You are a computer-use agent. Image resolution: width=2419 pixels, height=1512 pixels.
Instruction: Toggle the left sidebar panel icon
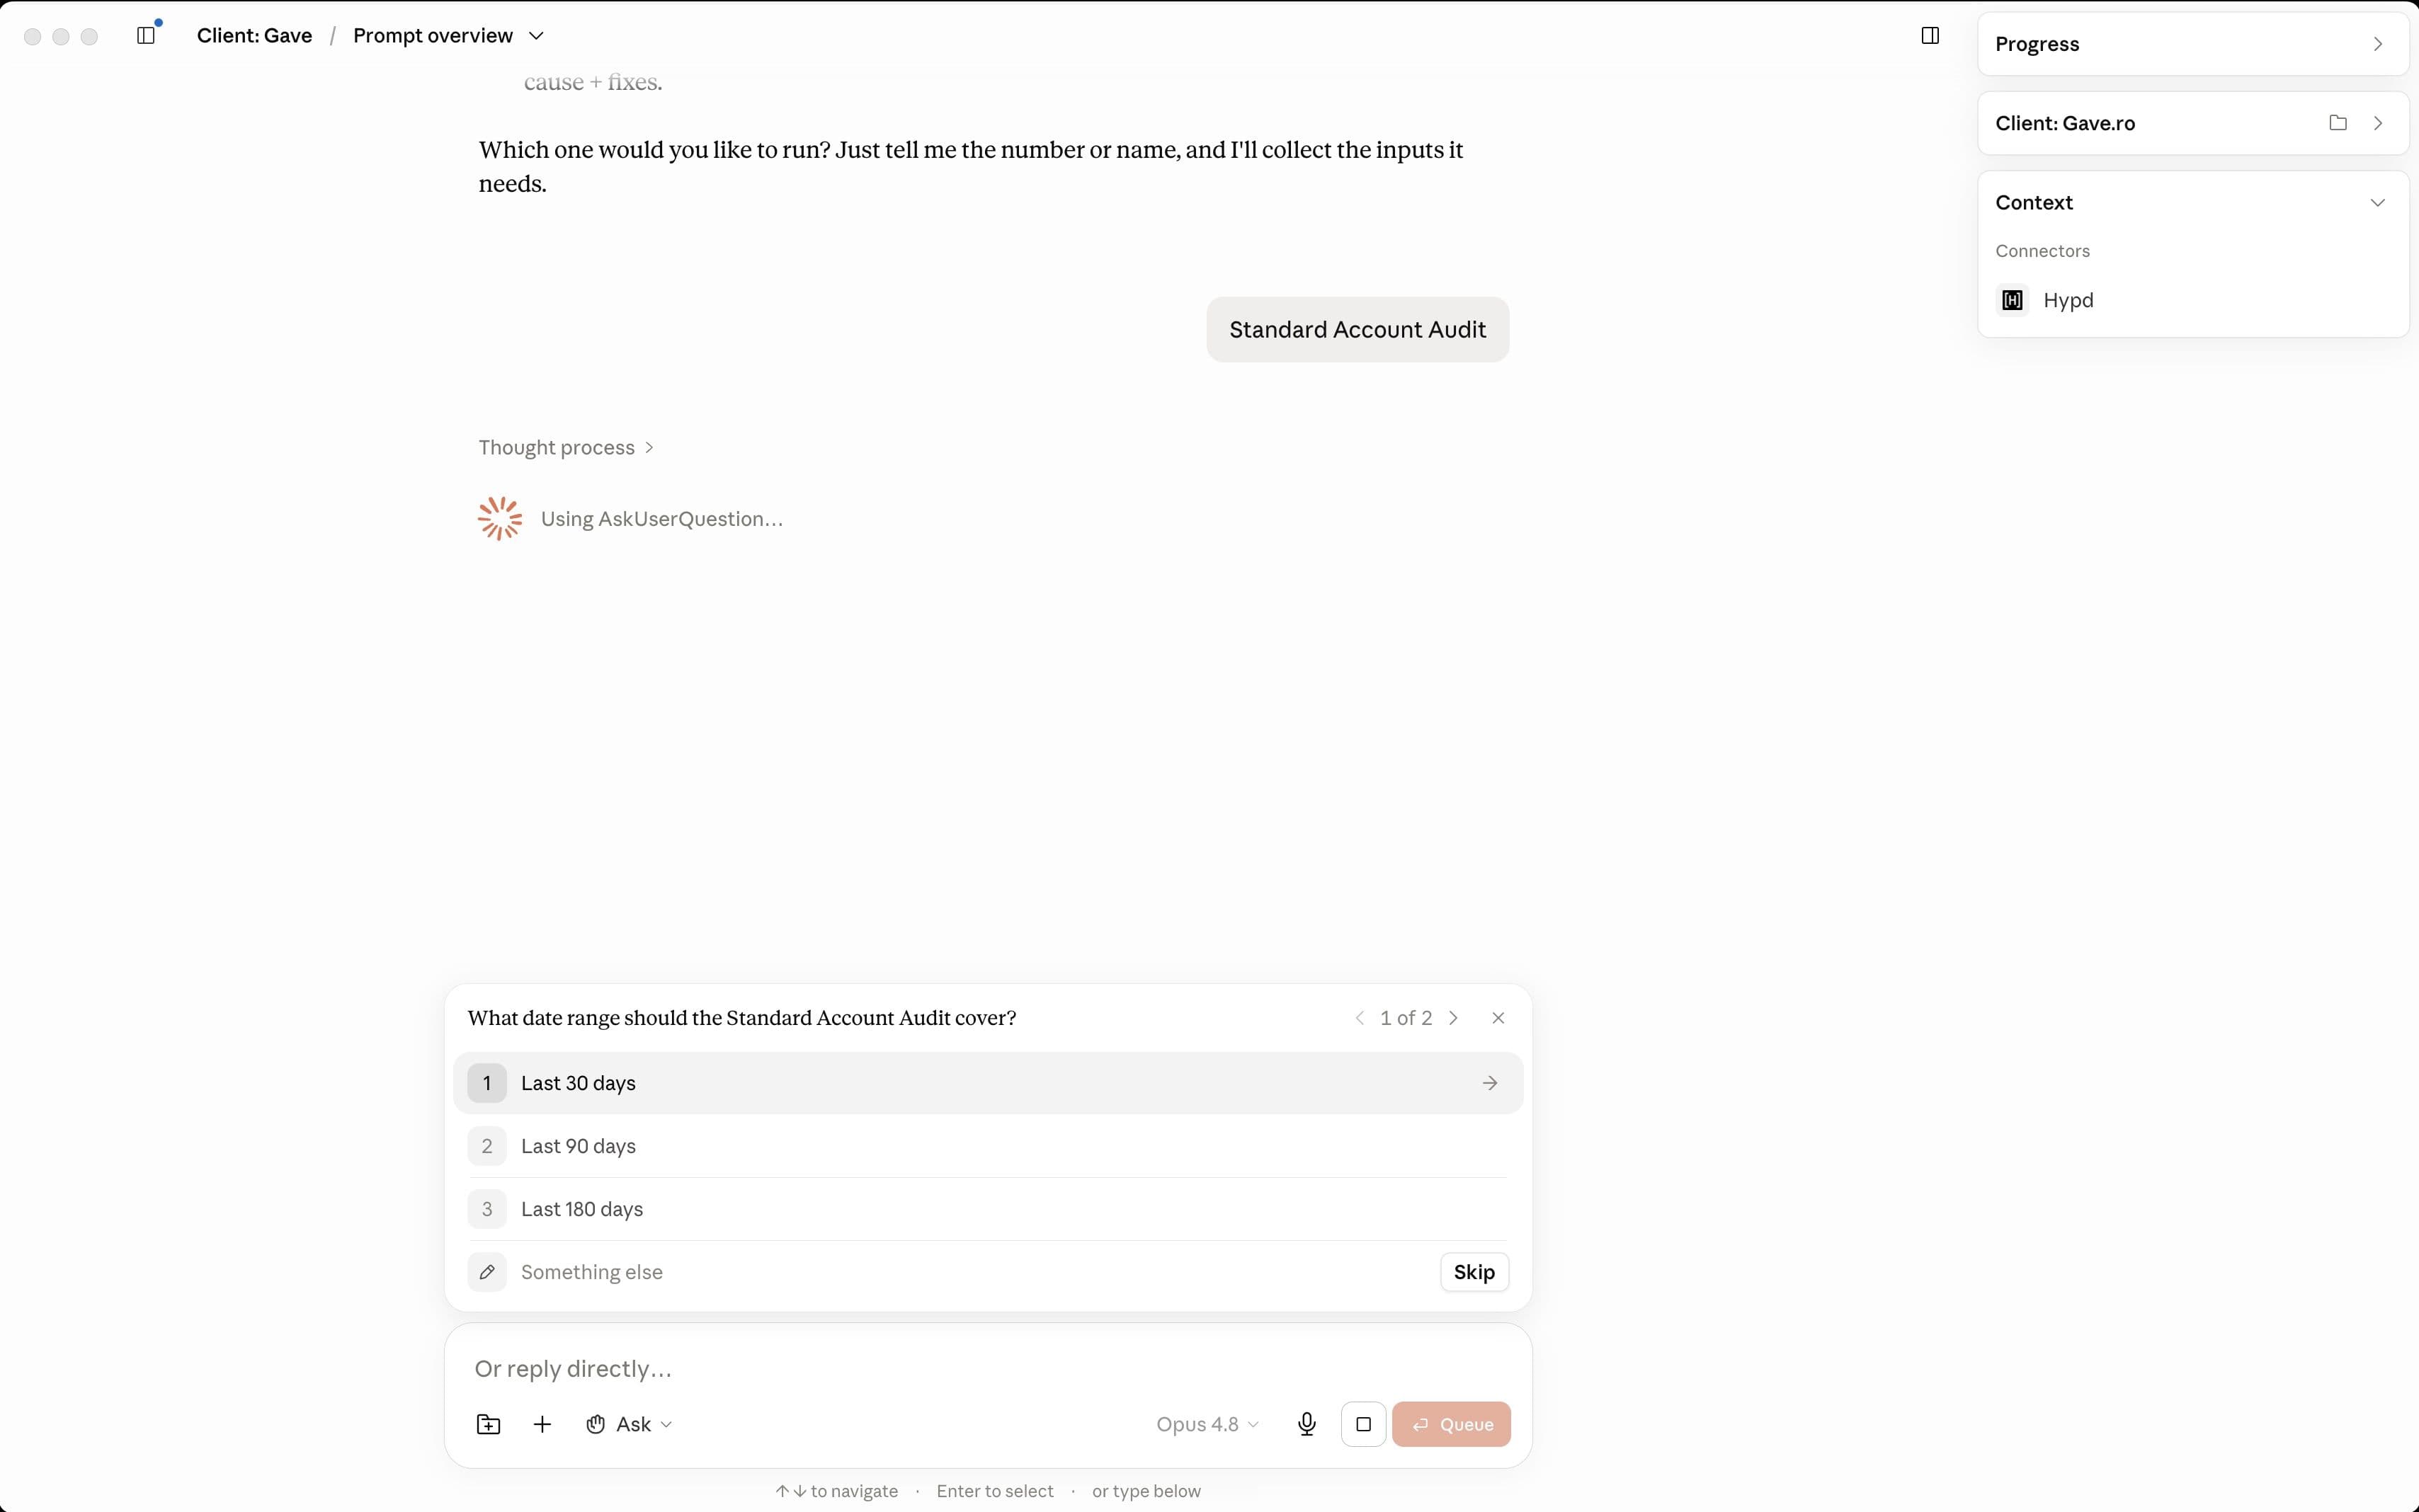click(x=146, y=36)
